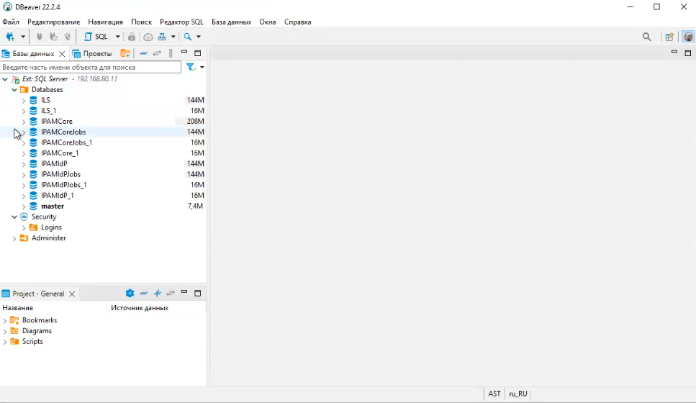Click the Disconnect plug icon in toolbar

[67, 37]
